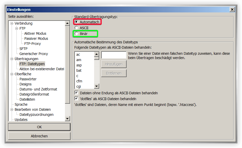Go to the SFTP settings page
This screenshot has height=148, width=242.
click(23, 49)
